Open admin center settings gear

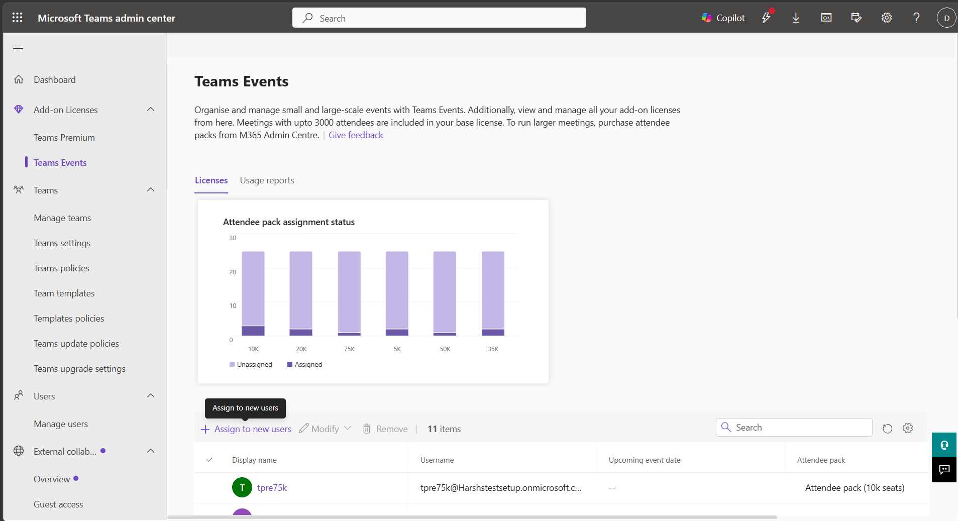click(x=886, y=18)
